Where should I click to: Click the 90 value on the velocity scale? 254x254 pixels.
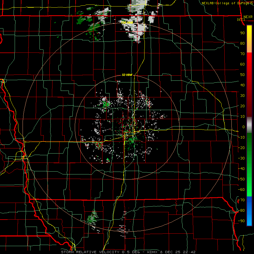point(242,33)
